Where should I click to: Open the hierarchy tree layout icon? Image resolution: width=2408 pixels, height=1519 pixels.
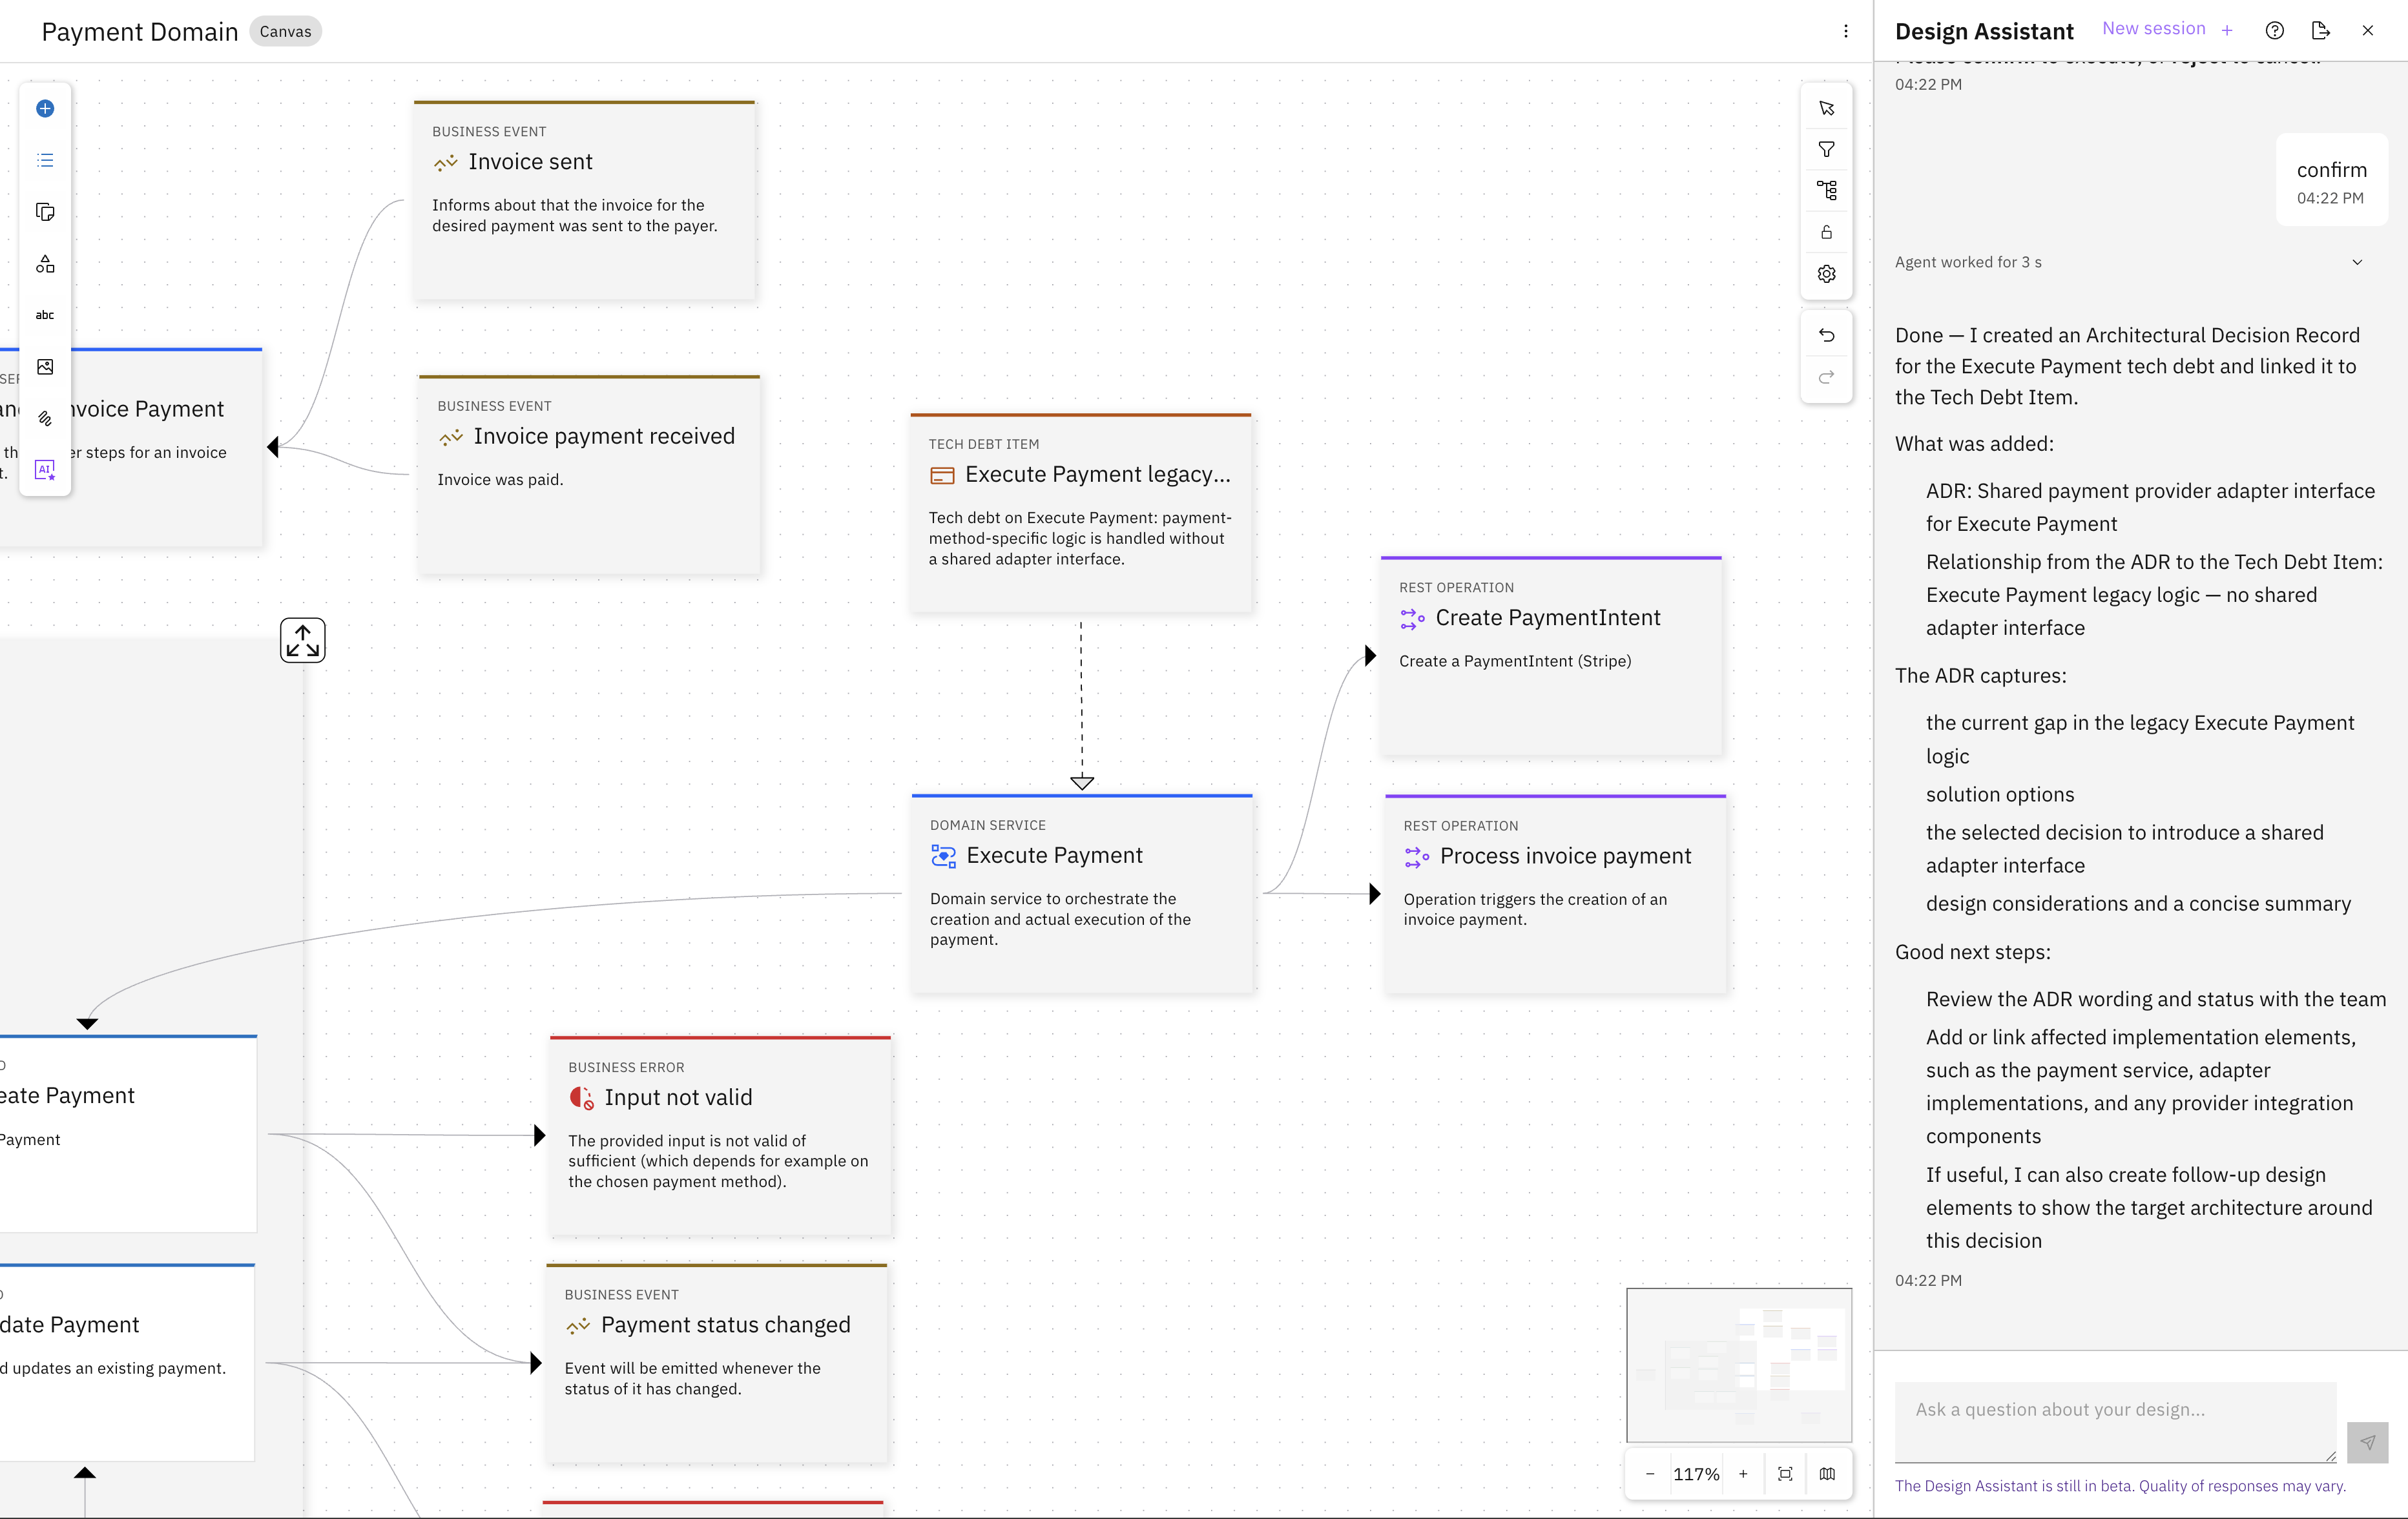point(1826,191)
